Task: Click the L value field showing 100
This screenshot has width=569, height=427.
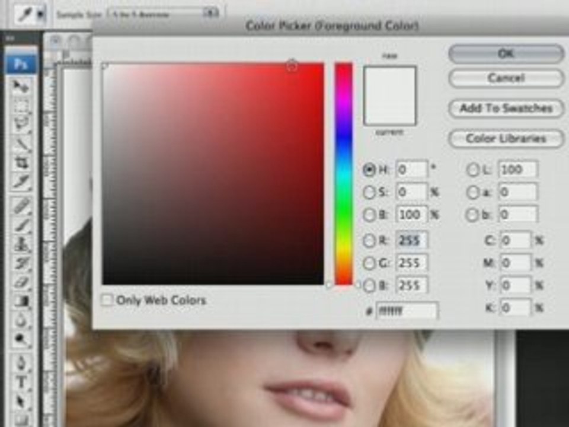Action: pyautogui.click(x=518, y=170)
